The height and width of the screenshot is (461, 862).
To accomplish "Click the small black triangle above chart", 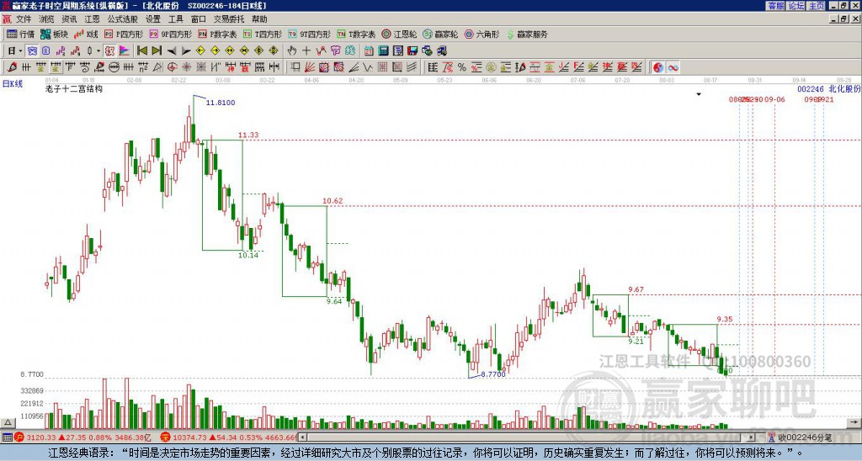I will click(x=699, y=94).
